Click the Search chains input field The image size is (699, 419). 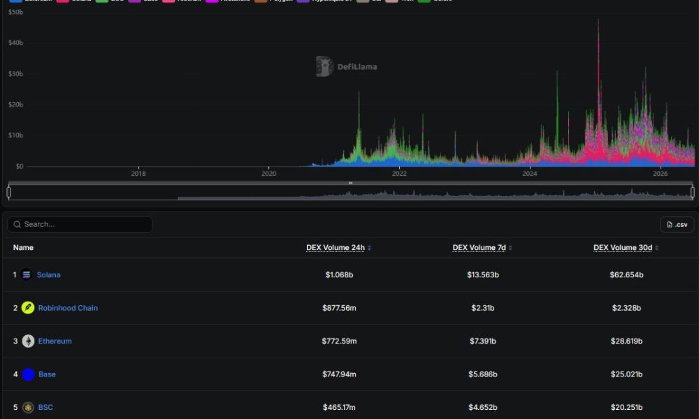coord(80,224)
